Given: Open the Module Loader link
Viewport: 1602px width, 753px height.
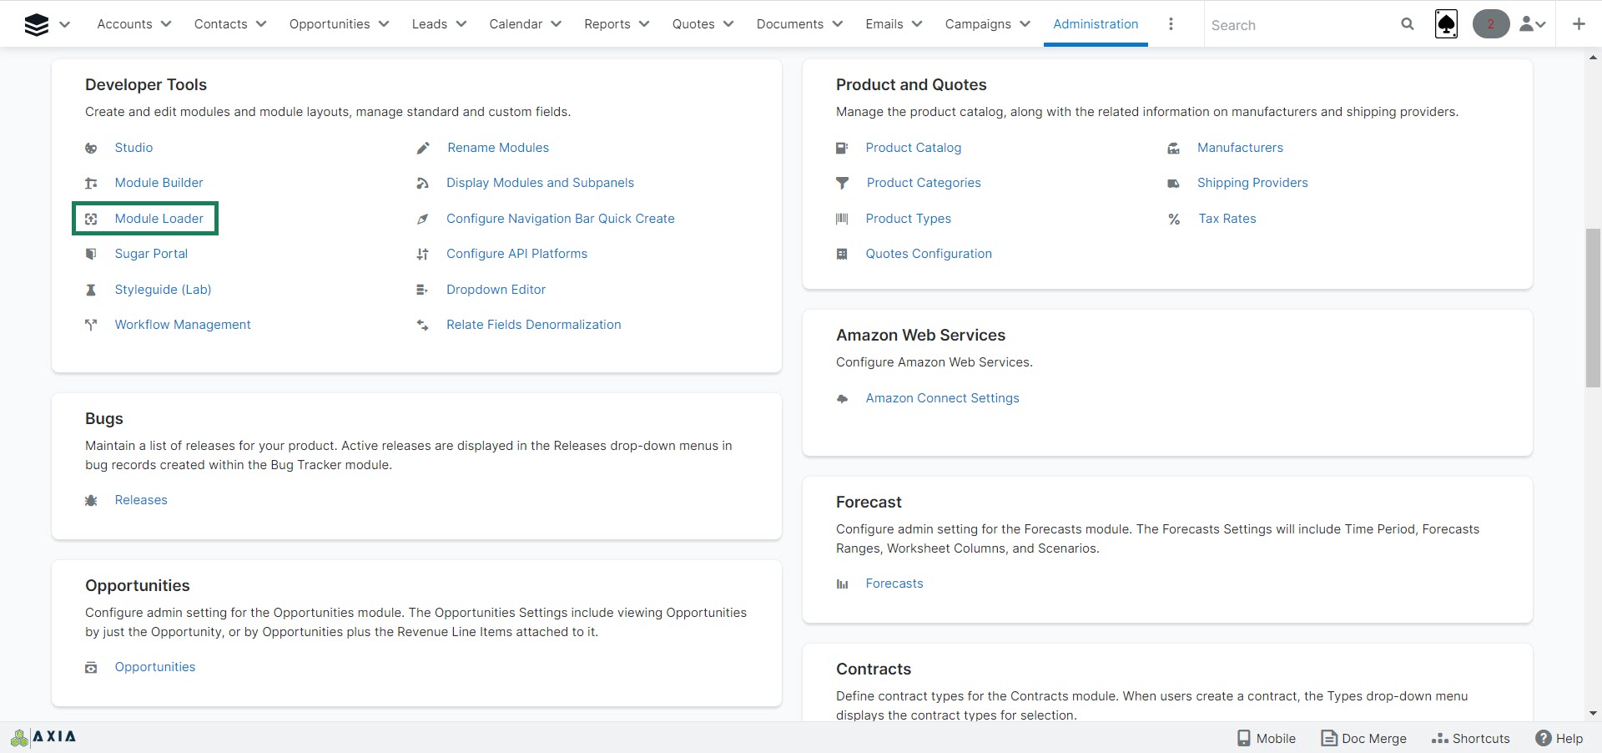Looking at the screenshot, I should tap(159, 219).
